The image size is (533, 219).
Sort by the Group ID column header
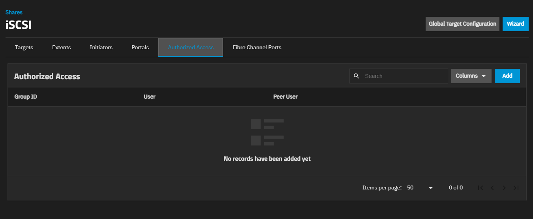click(26, 97)
